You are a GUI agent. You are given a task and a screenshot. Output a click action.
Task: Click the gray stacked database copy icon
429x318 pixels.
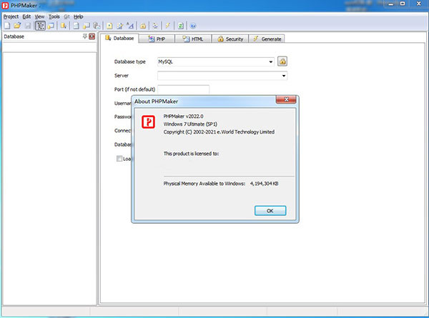pos(97,26)
